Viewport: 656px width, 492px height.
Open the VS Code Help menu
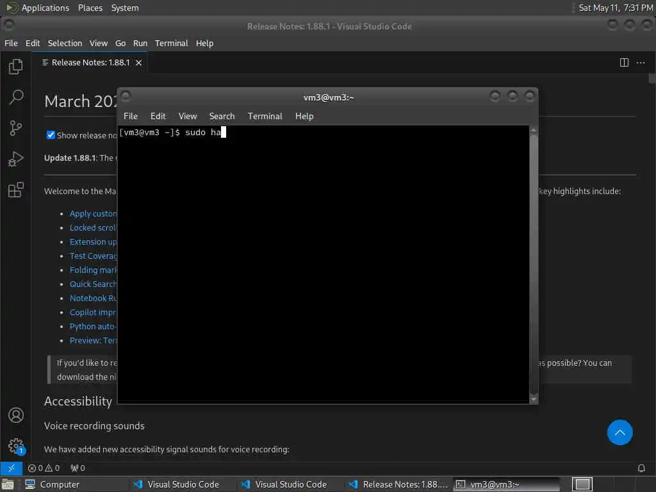pyautogui.click(x=204, y=43)
